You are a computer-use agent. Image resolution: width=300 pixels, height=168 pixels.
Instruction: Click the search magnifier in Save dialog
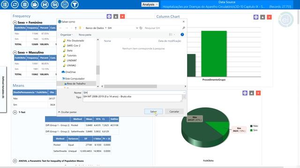pos(184,28)
